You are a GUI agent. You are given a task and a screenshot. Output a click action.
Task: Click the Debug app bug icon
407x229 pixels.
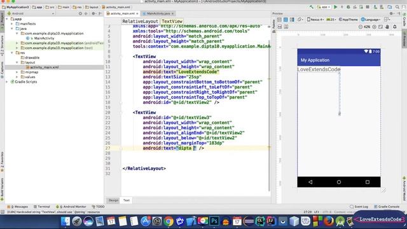coord(348,7)
